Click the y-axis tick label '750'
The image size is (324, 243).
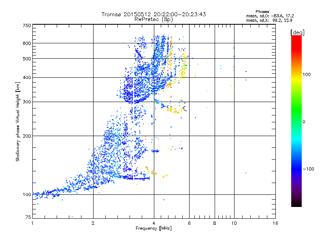click(27, 26)
